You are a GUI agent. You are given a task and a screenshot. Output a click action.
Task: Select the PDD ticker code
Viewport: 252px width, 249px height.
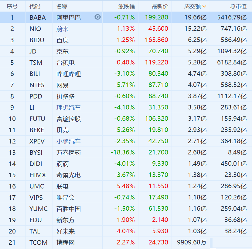click(36, 96)
